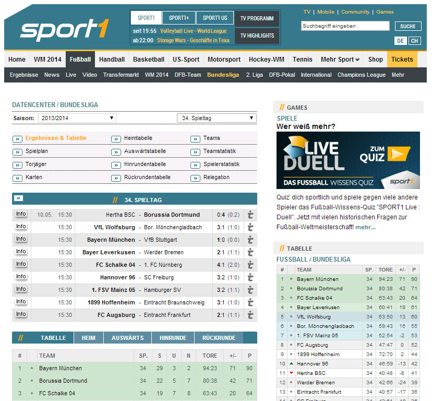Click the arrow icon beside Heimtabelle
This screenshot has height=401, width=432.
click(116, 139)
